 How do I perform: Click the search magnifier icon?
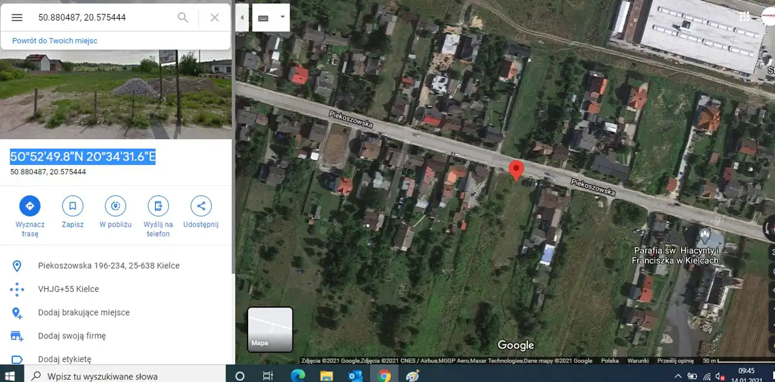point(183,18)
